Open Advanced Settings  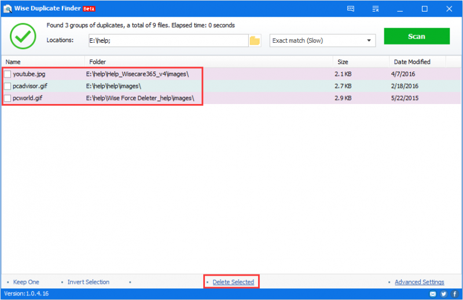419,282
